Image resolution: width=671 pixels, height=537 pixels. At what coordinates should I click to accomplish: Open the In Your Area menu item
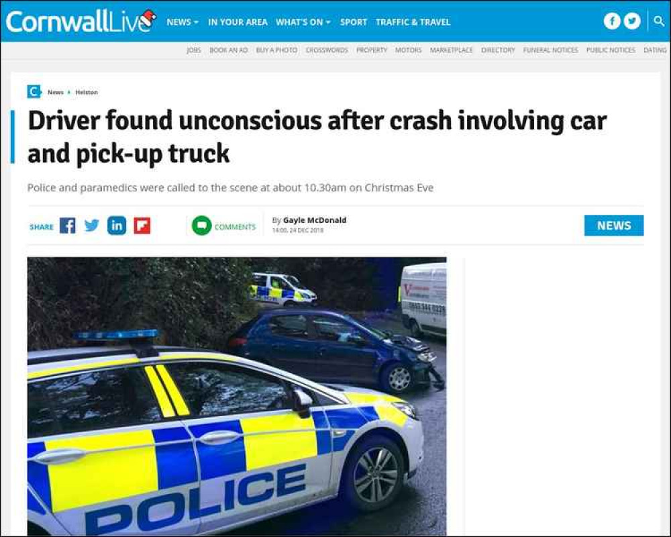click(x=238, y=22)
